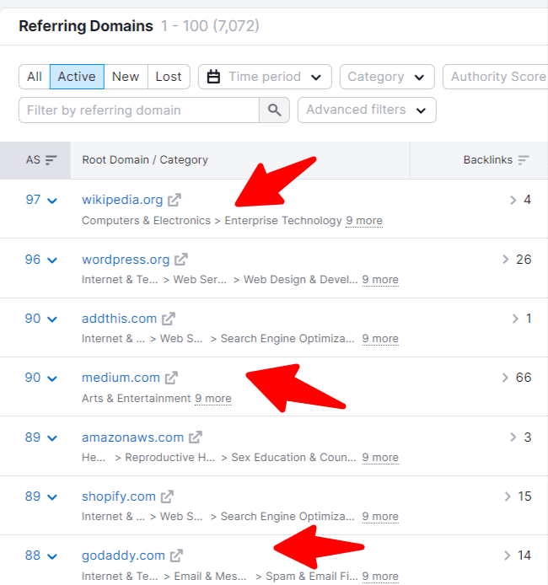Click the wordpress.org domain link
The image size is (548, 585).
[126, 260]
